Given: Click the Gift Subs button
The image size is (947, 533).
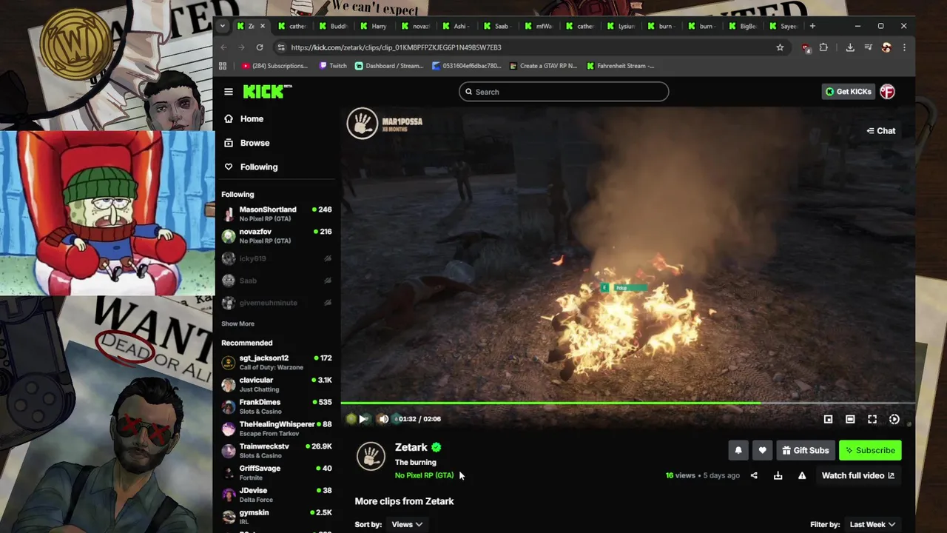Looking at the screenshot, I should coord(806,450).
